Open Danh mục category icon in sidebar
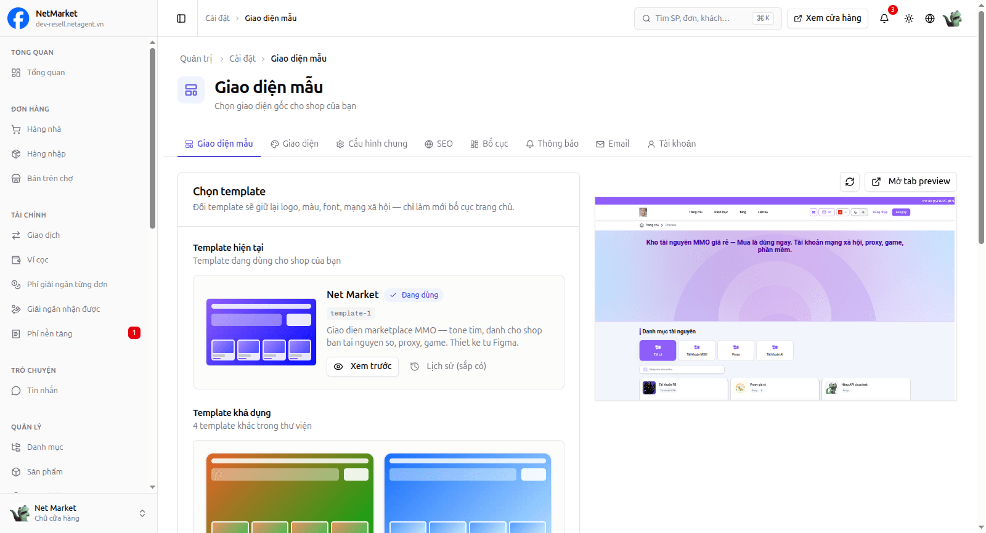Viewport: 986px width, 533px height. (x=16, y=447)
